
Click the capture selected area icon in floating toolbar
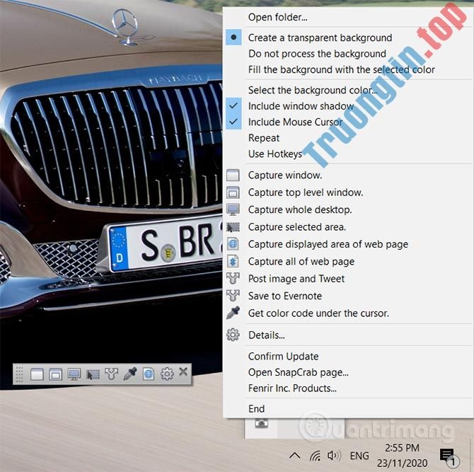point(93,374)
